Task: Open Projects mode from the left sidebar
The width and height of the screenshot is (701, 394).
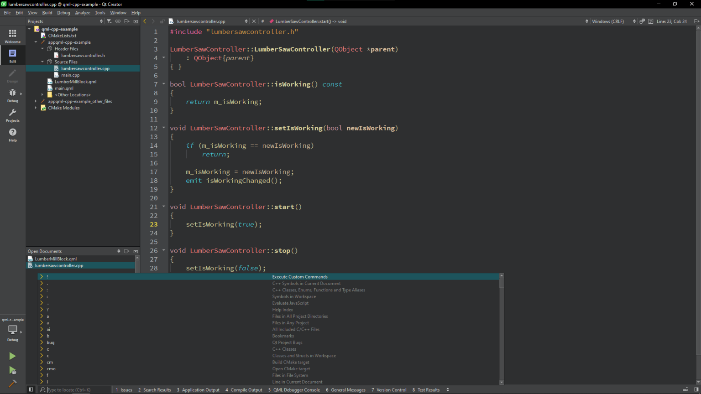Action: click(x=12, y=114)
